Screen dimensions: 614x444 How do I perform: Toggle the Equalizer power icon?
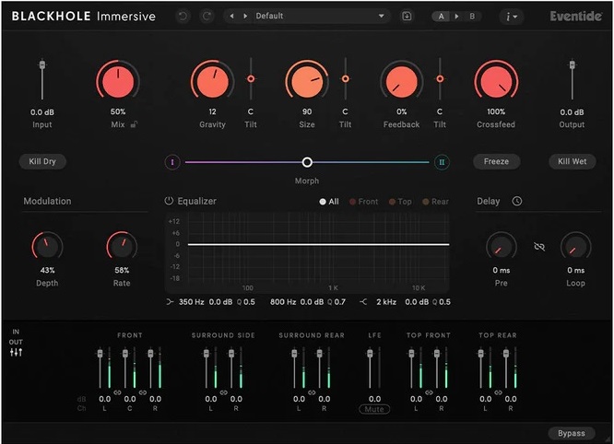click(x=169, y=201)
